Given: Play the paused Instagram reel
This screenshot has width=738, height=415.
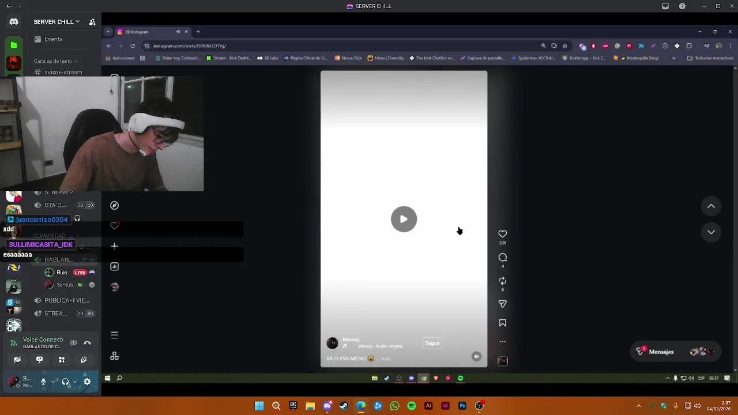Looking at the screenshot, I should tap(404, 219).
